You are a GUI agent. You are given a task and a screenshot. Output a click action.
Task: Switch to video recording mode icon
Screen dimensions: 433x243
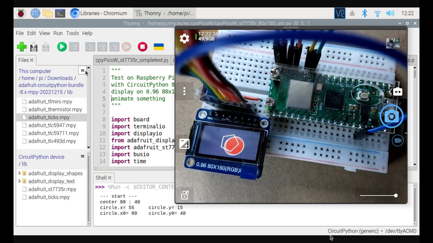point(398,140)
